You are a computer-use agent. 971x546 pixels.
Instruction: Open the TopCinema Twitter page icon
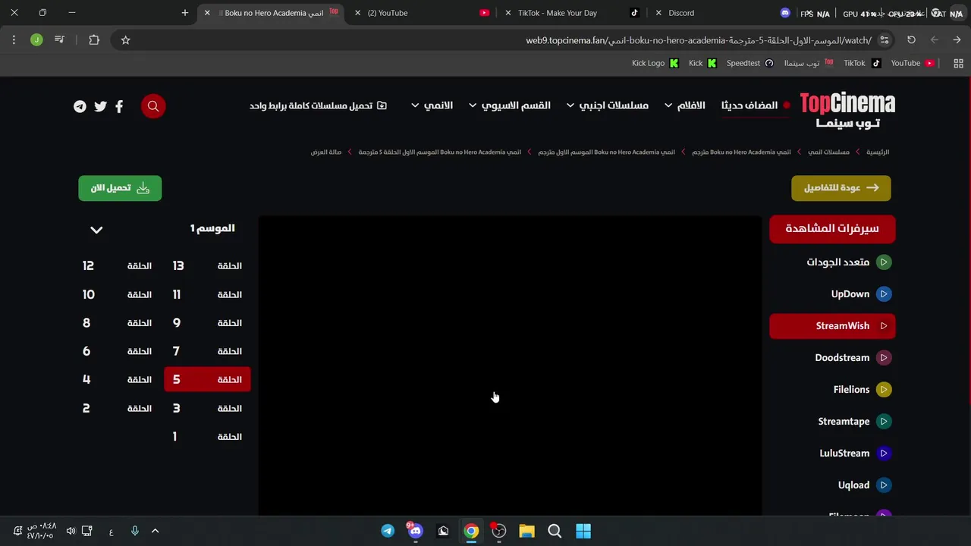coord(100,106)
